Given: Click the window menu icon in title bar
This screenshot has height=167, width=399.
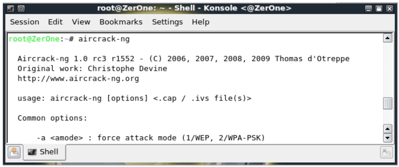Looking at the screenshot, I should (11, 9).
